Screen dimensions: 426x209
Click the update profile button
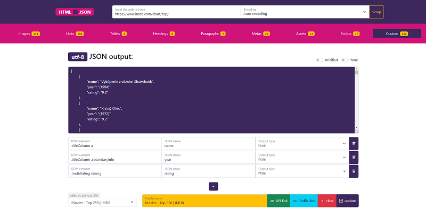click(348, 201)
